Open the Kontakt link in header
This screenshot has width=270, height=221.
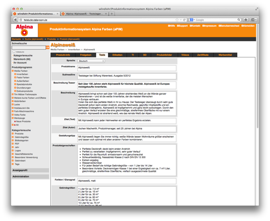(195, 26)
